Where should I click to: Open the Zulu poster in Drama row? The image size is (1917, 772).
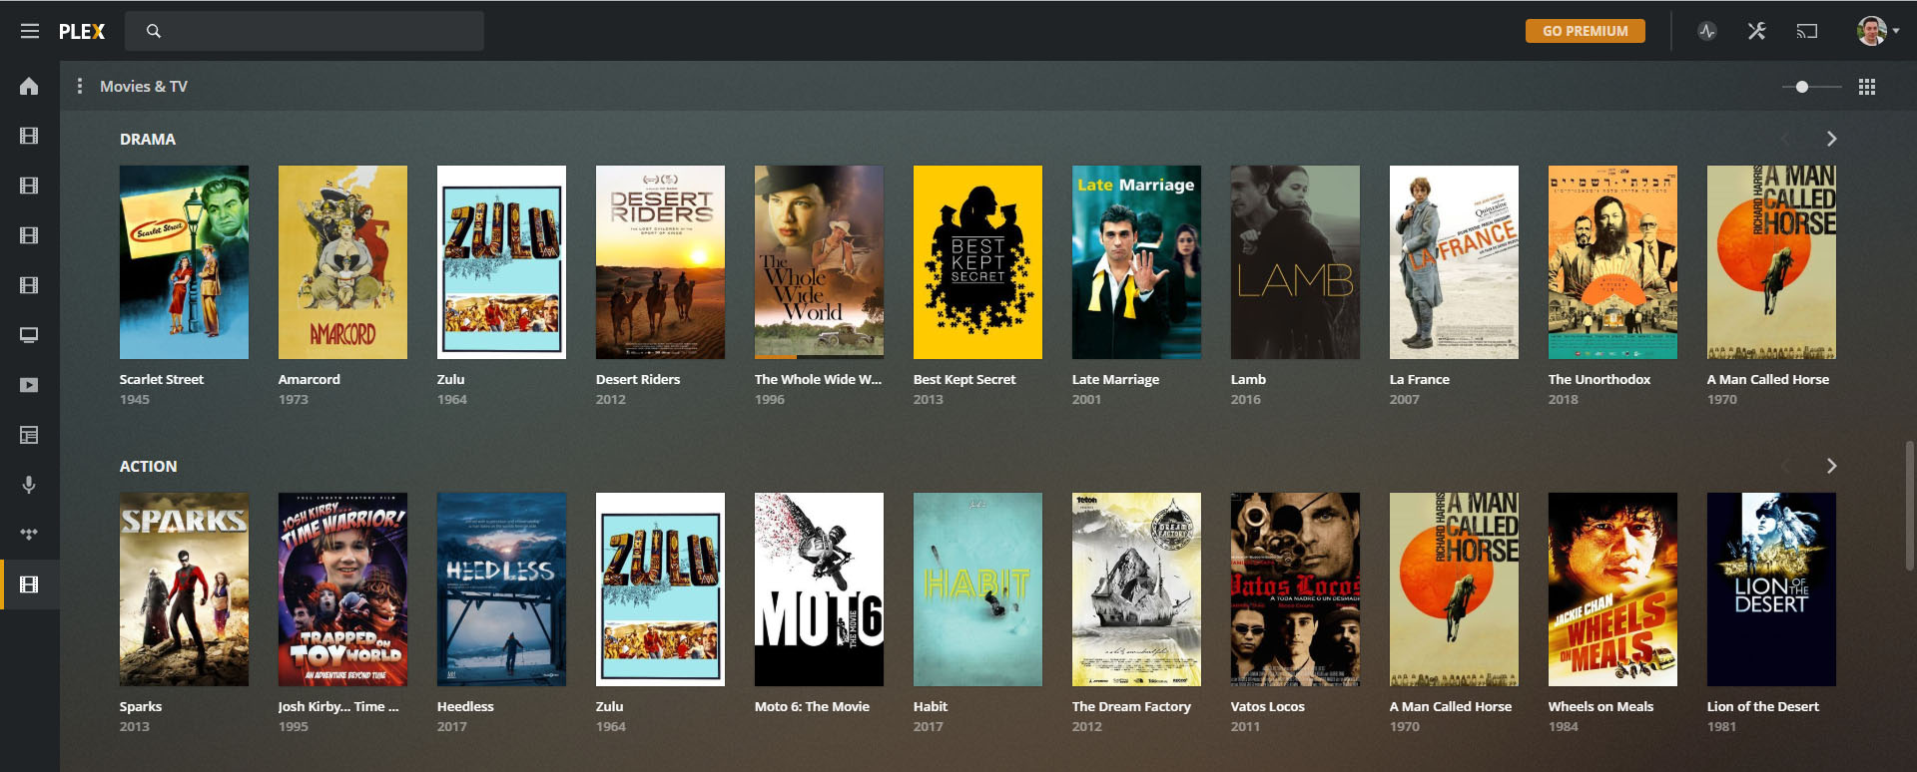point(501,262)
